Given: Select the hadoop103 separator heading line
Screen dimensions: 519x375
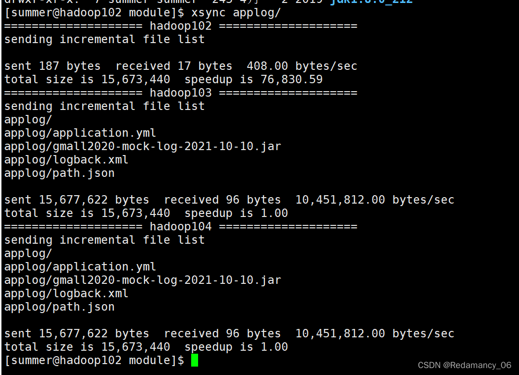Looking at the screenshot, I should point(181,93).
